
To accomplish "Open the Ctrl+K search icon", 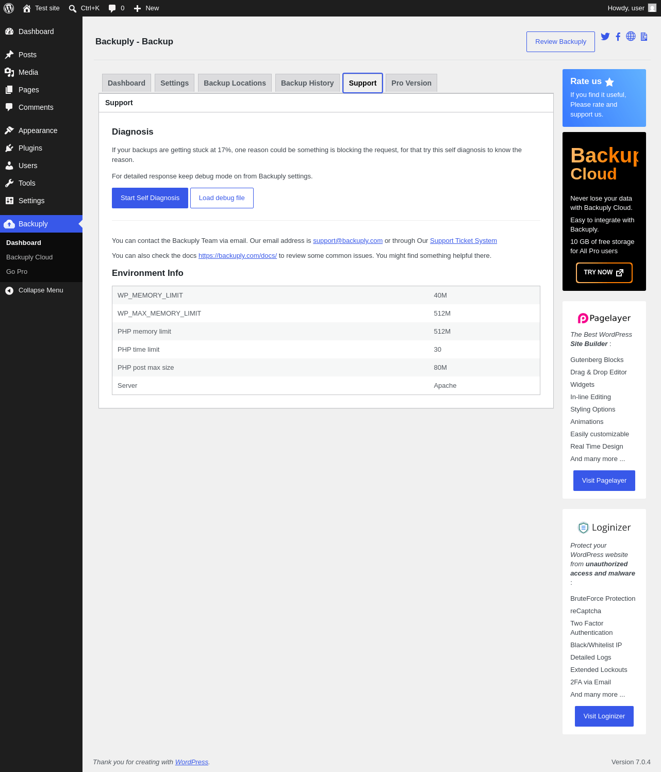I will (x=73, y=8).
